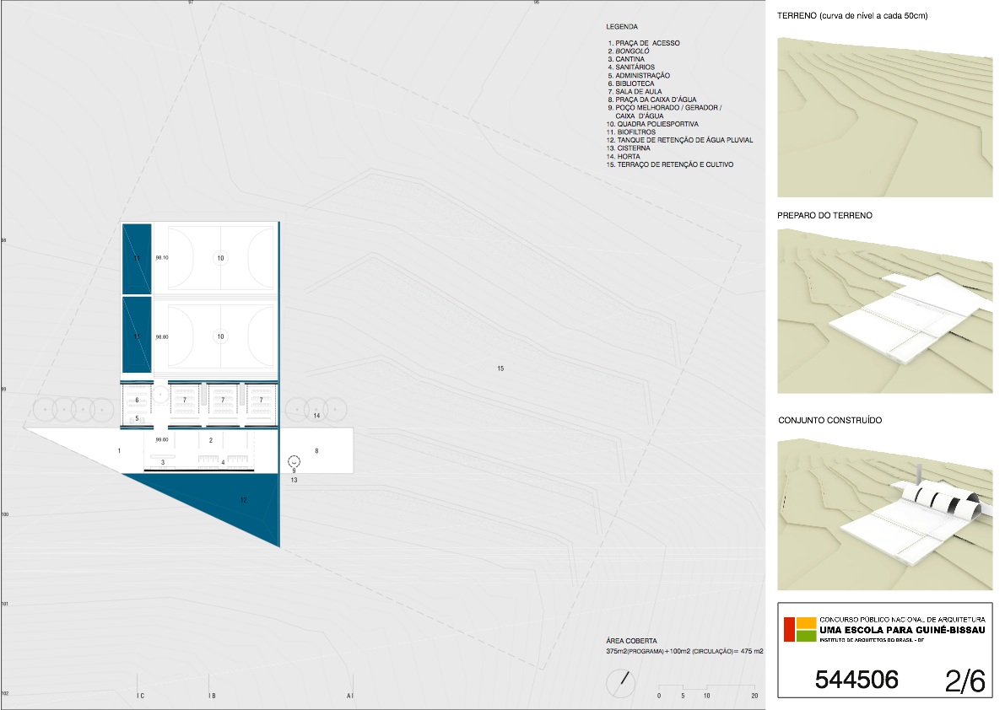Click the center circle of the lower sports court
Screen dimensions: 1005x710
point(220,336)
